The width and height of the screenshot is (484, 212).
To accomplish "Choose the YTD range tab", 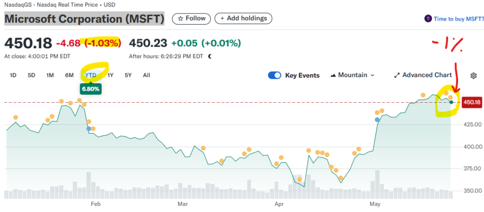I will (x=91, y=75).
